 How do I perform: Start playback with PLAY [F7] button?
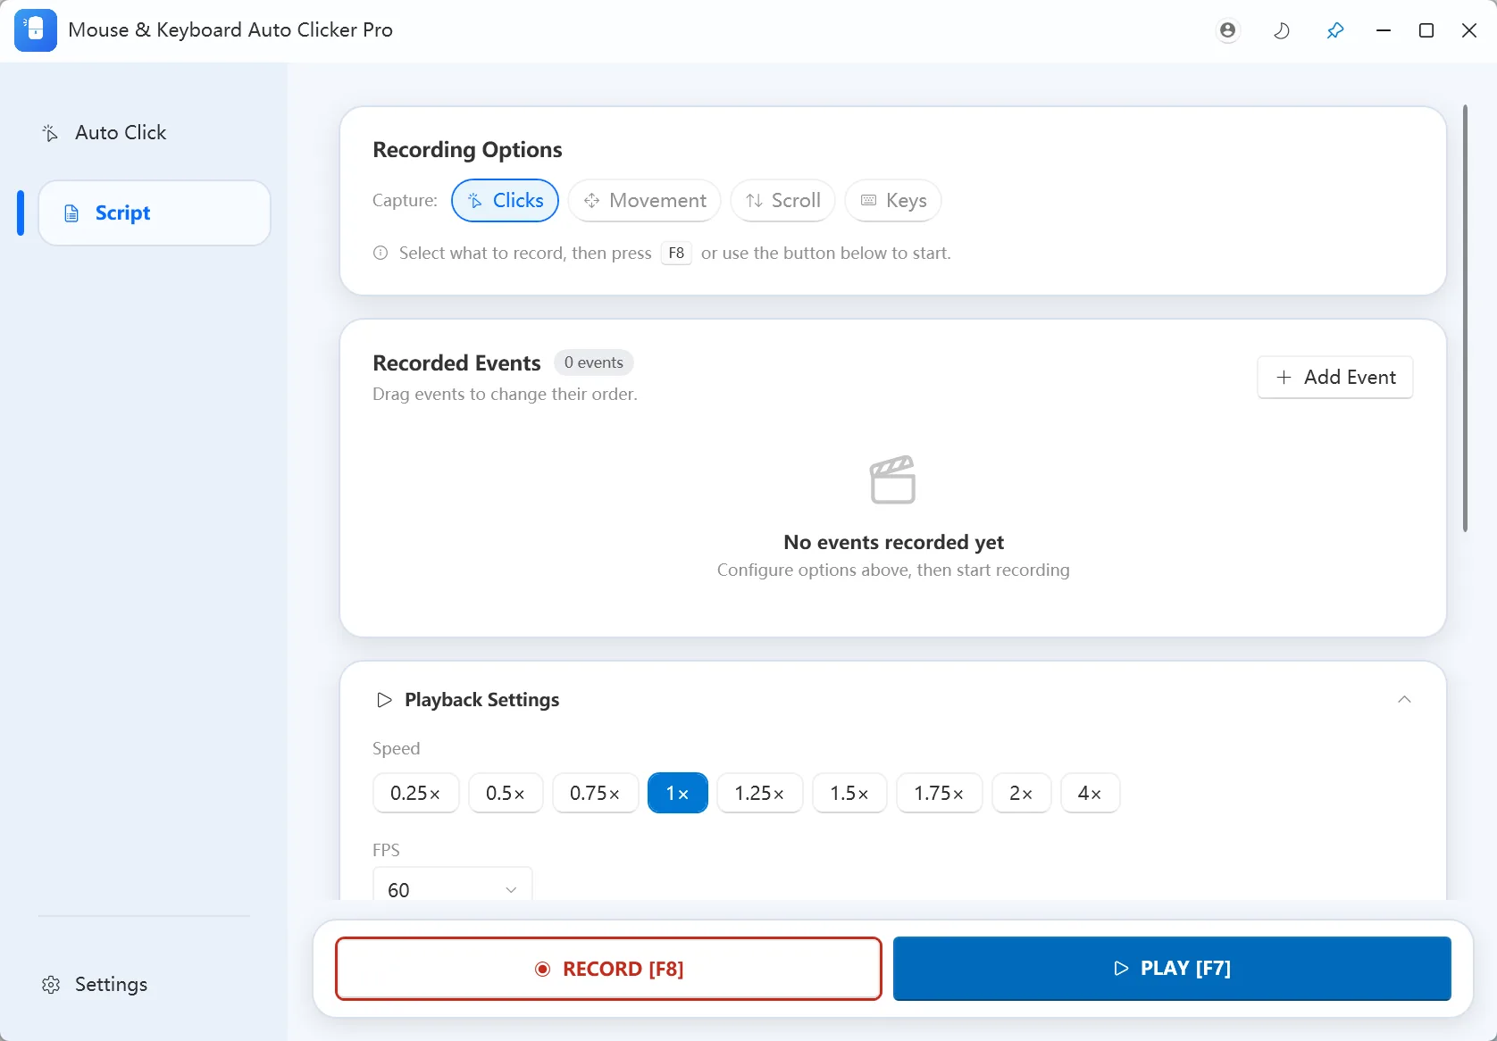pos(1172,969)
